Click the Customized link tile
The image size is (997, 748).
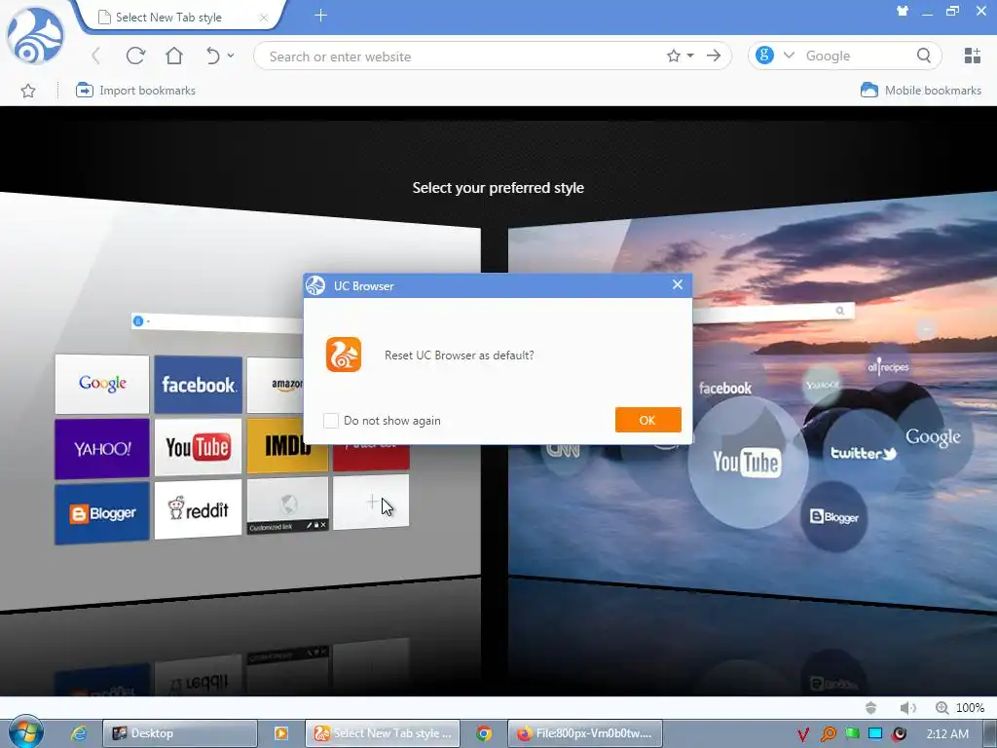tap(288, 505)
